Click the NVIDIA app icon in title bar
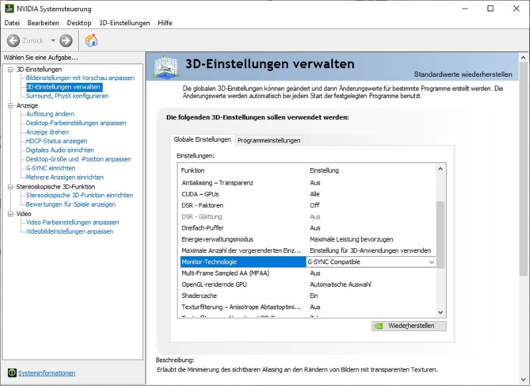This screenshot has width=530, height=386. (9, 9)
